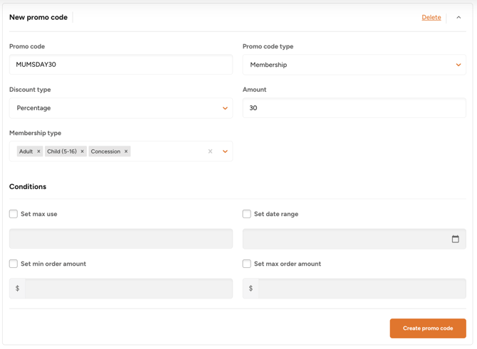
Task: Remove the Concession membership tag
Action: tap(126, 151)
